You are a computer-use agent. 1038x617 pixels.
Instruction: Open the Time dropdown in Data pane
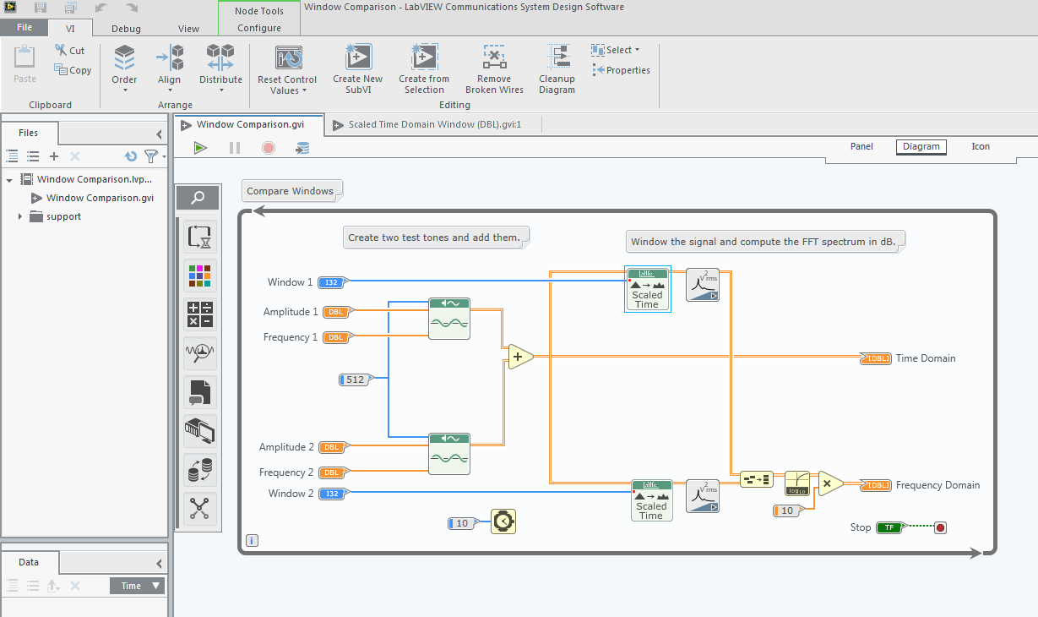(138, 586)
